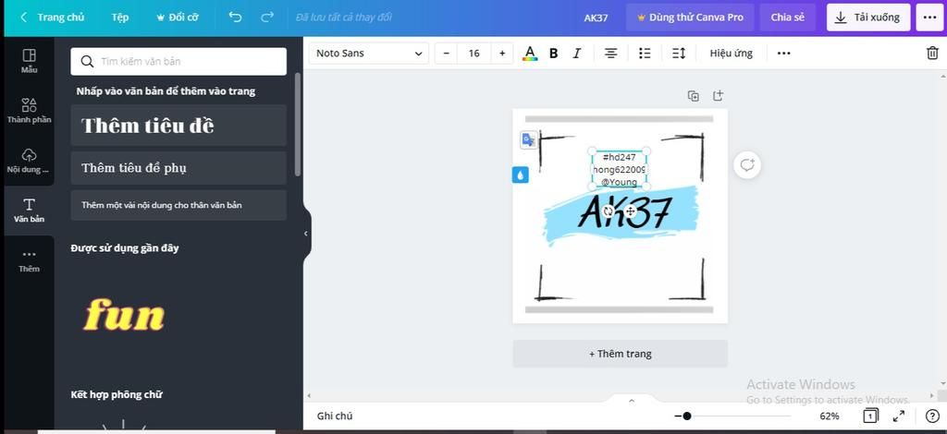Screen dimensions: 947x434
Task: Increase font size with plus button
Action: (x=502, y=53)
